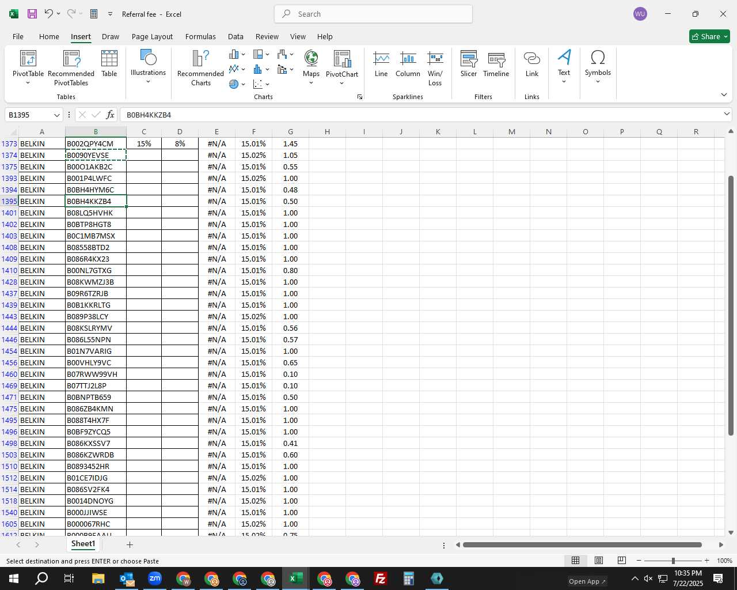Select Normal view icon in status bar
Viewport: 737px width, 590px height.
(x=575, y=561)
